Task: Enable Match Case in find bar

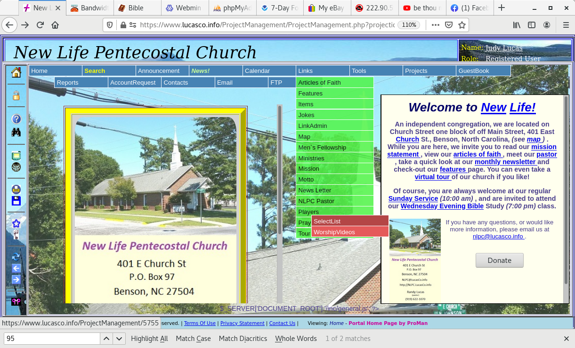Action: coord(193,339)
